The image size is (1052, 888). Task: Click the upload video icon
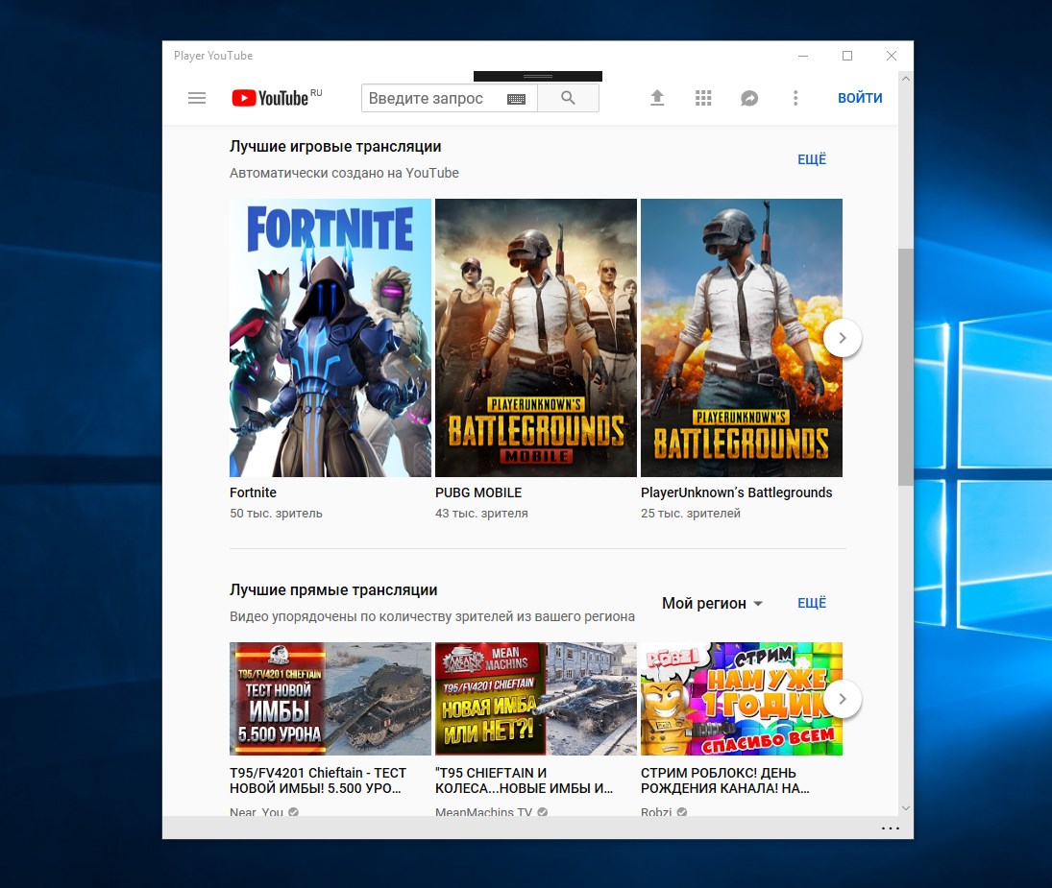click(x=657, y=98)
